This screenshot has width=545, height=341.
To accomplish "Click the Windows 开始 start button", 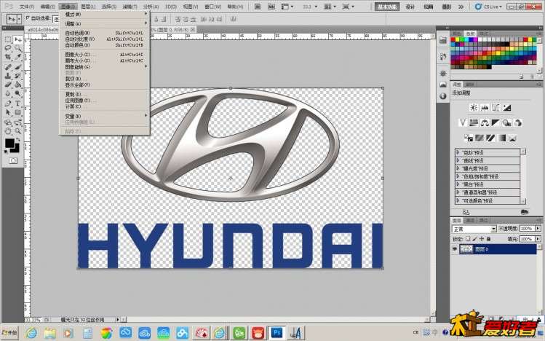I will pyautogui.click(x=9, y=333).
